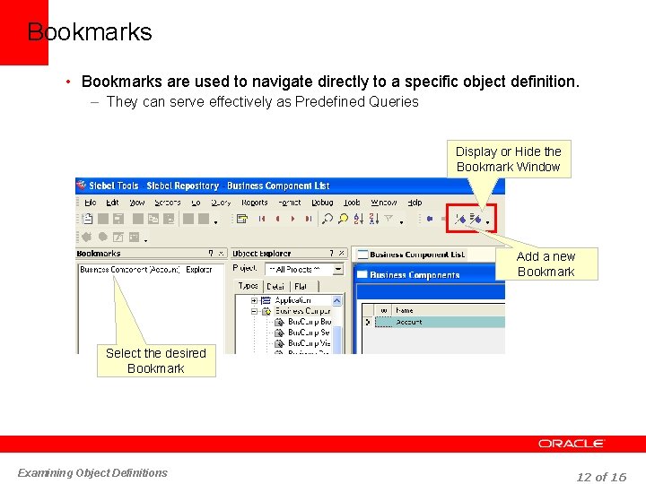Click the W column header
Image resolution: width=646 pixels, height=484 pixels.
(384, 310)
